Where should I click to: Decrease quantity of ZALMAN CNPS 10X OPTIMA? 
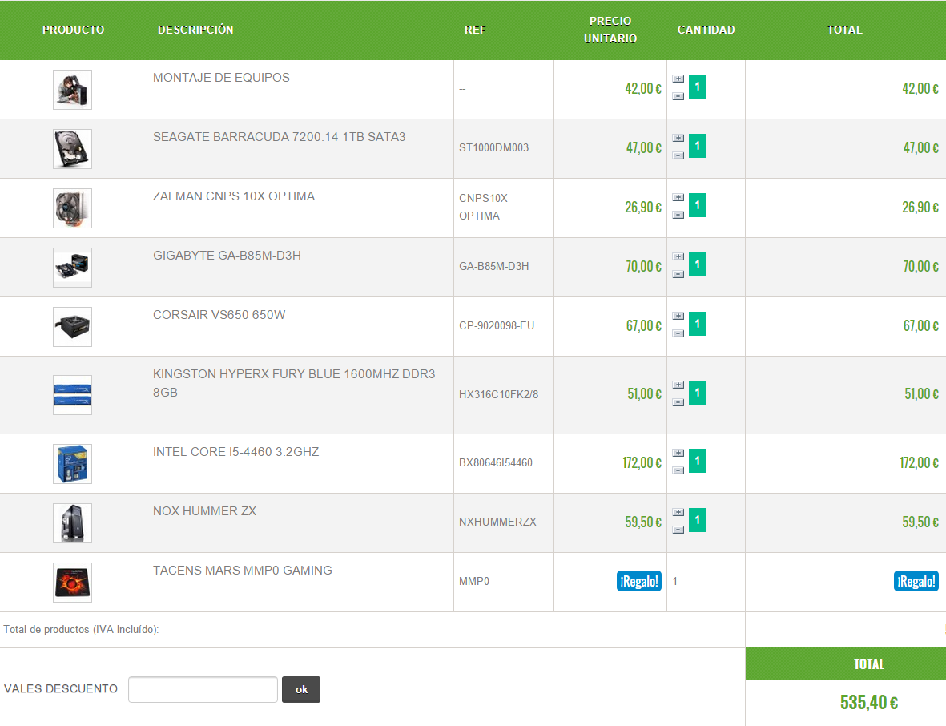point(678,215)
